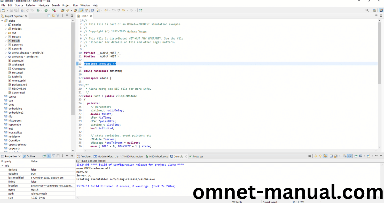Click the green Run button in toolbar
The width and height of the screenshot is (384, 203).
click(46, 10)
